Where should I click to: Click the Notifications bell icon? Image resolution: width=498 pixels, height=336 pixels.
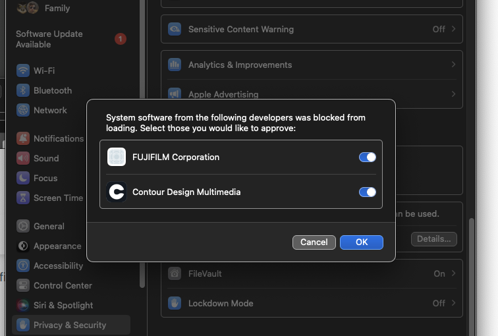23,138
